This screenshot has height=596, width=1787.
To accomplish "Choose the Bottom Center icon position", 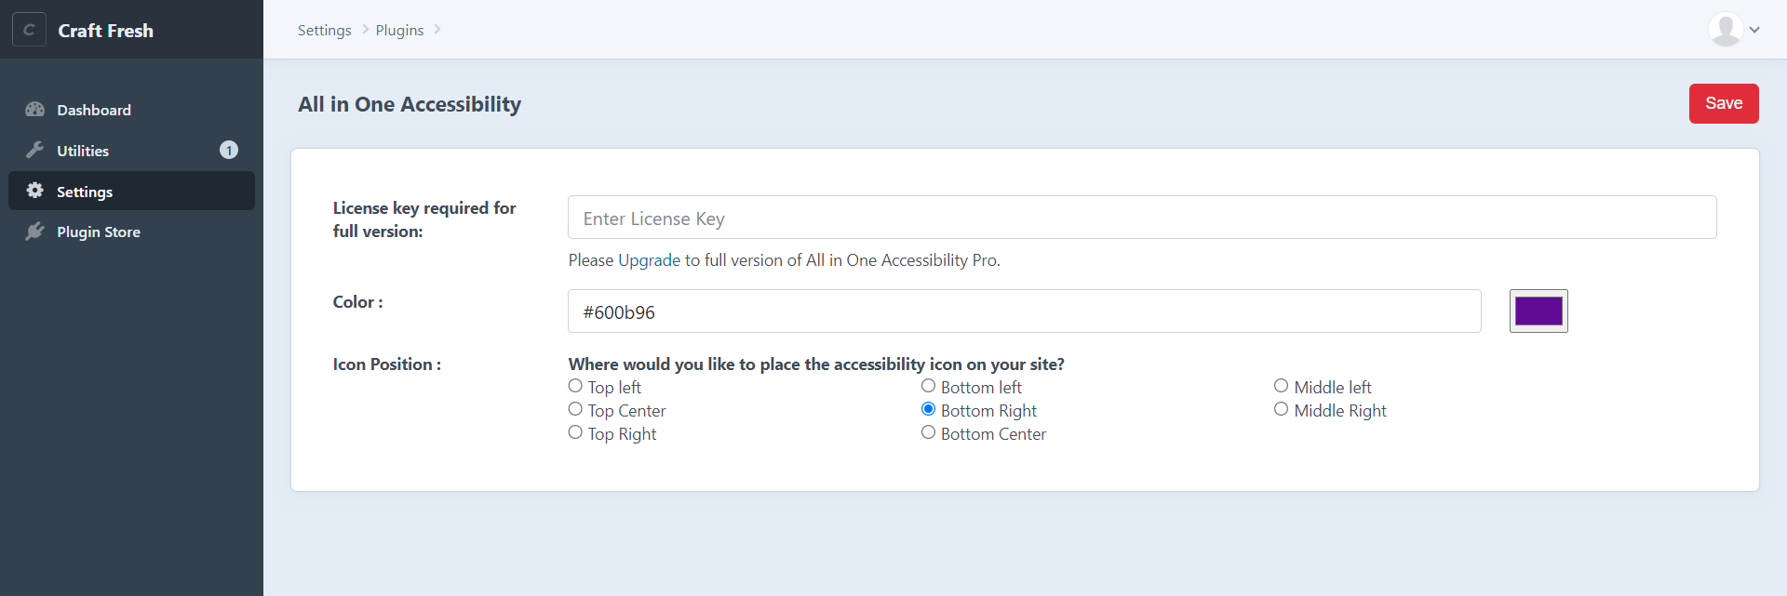I will 928,432.
